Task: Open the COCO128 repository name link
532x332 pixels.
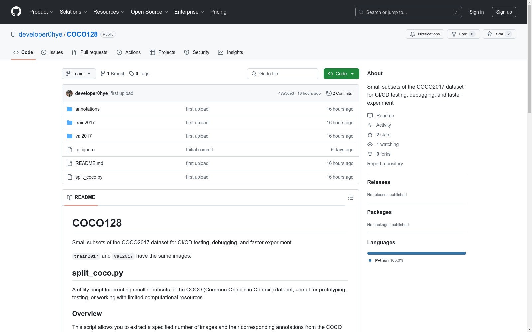Action: coord(82,34)
